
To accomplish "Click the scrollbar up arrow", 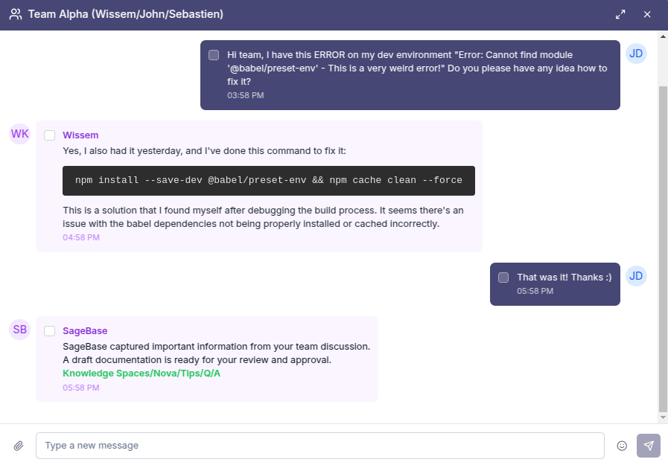I will click(x=663, y=36).
